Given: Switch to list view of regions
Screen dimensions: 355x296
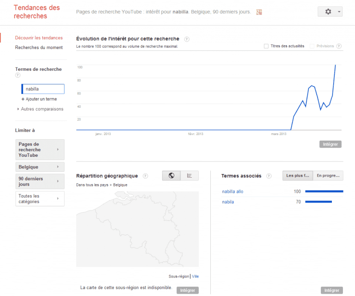Looking at the screenshot, I should coord(190,175).
